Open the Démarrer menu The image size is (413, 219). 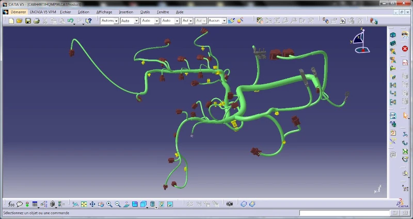click(18, 12)
